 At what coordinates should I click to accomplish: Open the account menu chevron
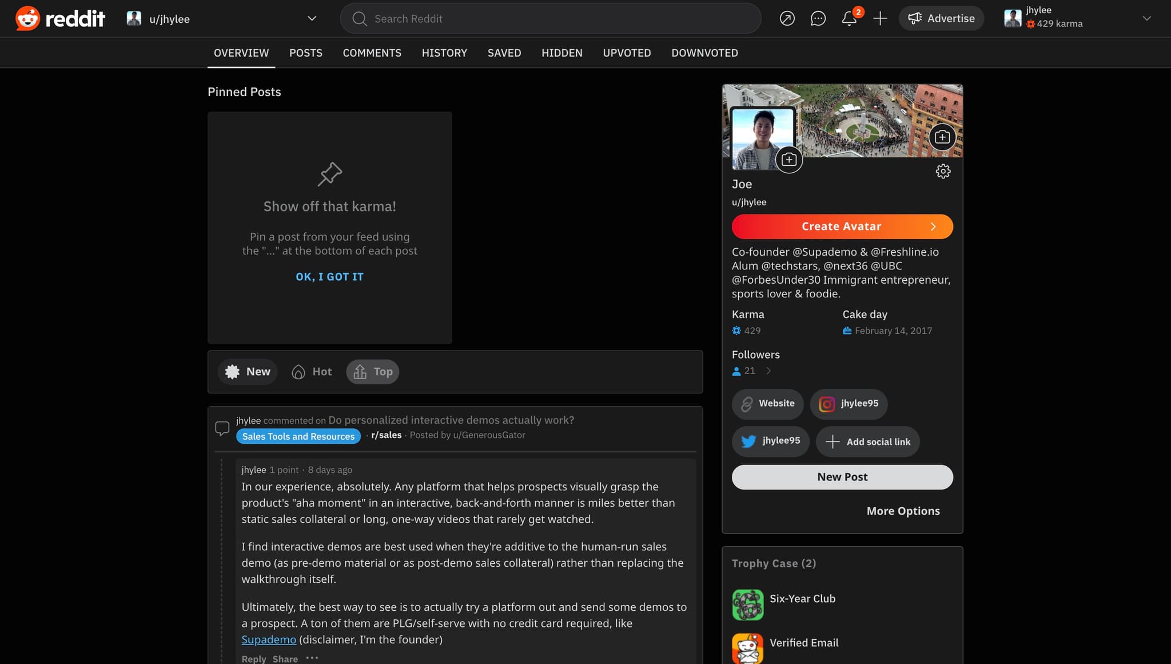[1147, 18]
